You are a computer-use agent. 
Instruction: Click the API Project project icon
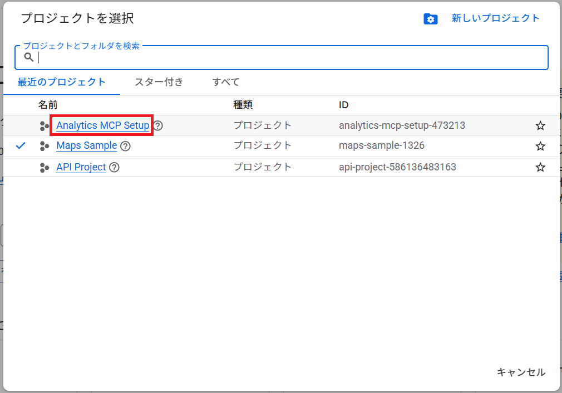coord(45,167)
